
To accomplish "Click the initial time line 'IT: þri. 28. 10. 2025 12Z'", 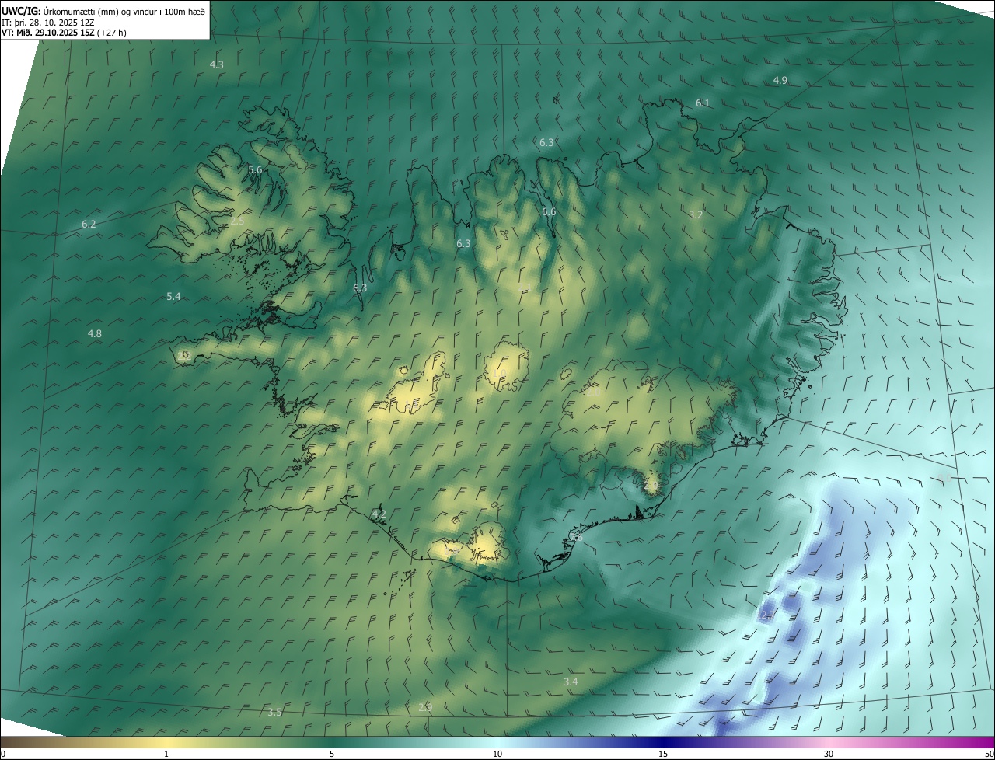I will click(48, 22).
